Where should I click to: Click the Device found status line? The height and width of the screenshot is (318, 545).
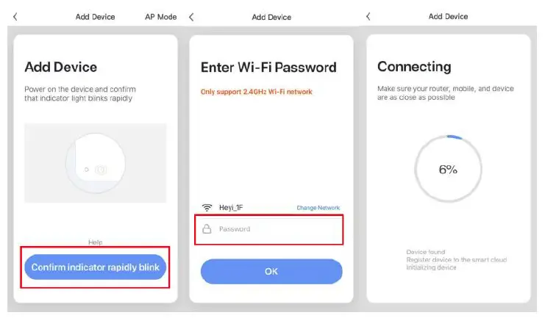click(x=426, y=252)
